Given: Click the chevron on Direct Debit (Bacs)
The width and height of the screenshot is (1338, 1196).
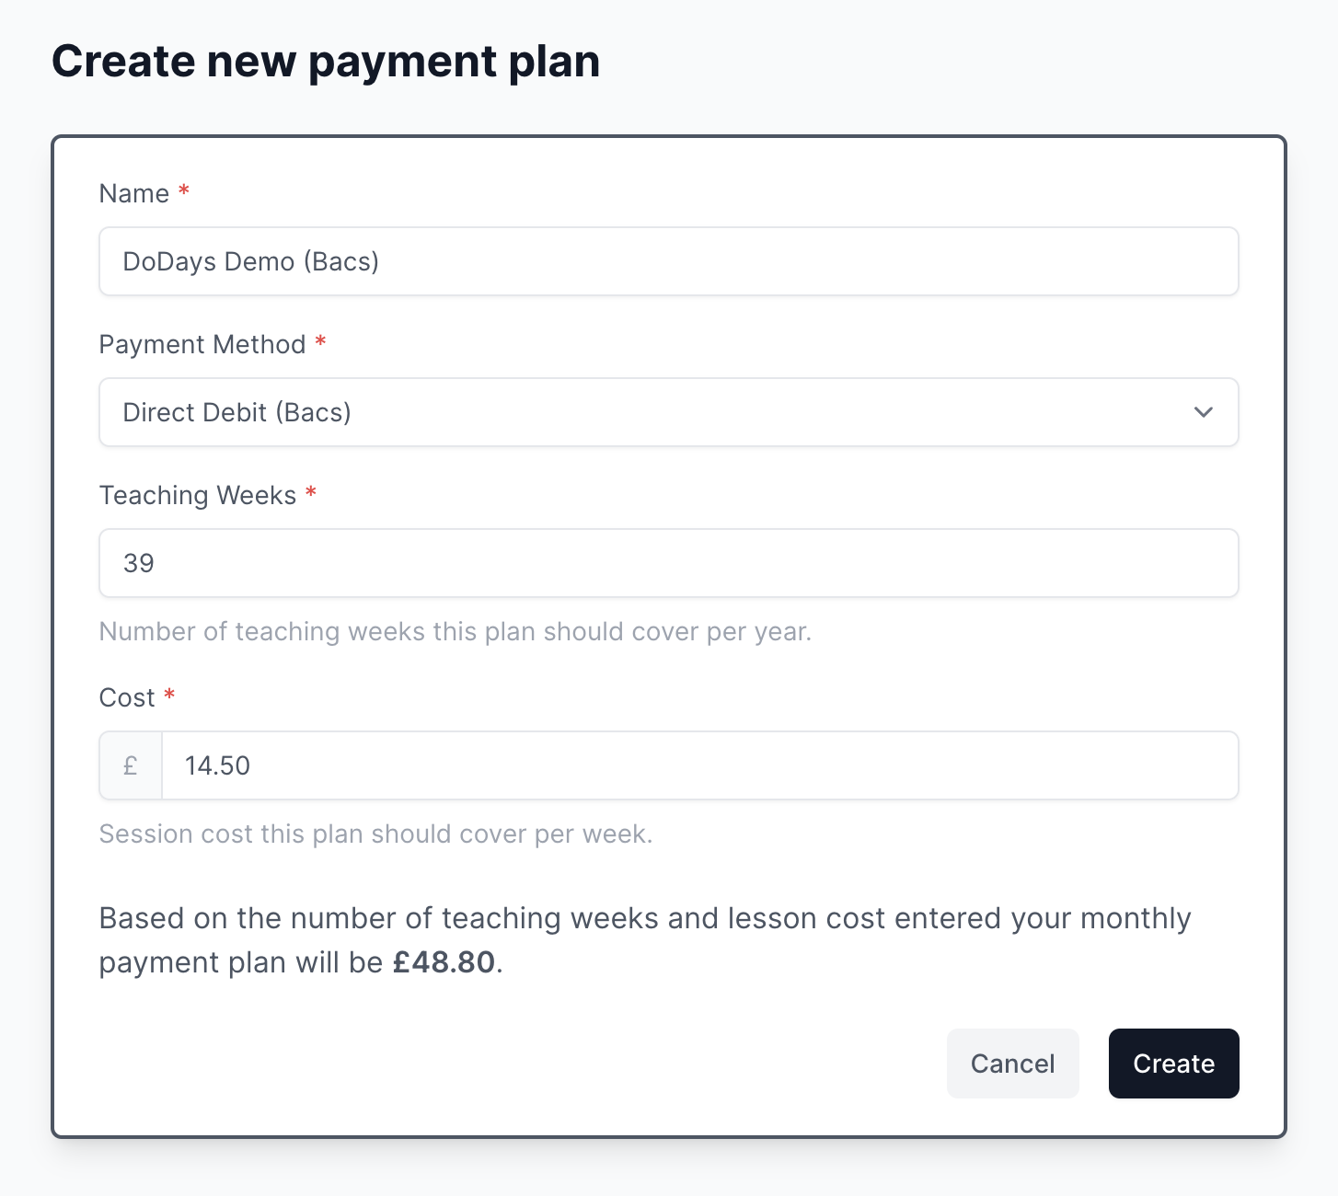Looking at the screenshot, I should (x=1203, y=412).
